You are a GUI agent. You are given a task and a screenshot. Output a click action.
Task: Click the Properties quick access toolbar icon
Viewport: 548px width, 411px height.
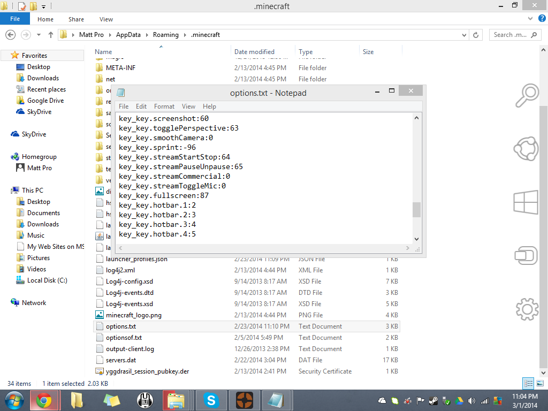(x=21, y=6)
